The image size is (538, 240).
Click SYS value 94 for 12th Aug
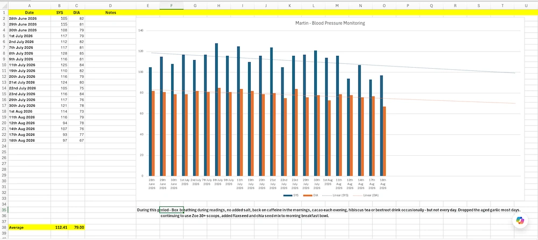pyautogui.click(x=59, y=123)
